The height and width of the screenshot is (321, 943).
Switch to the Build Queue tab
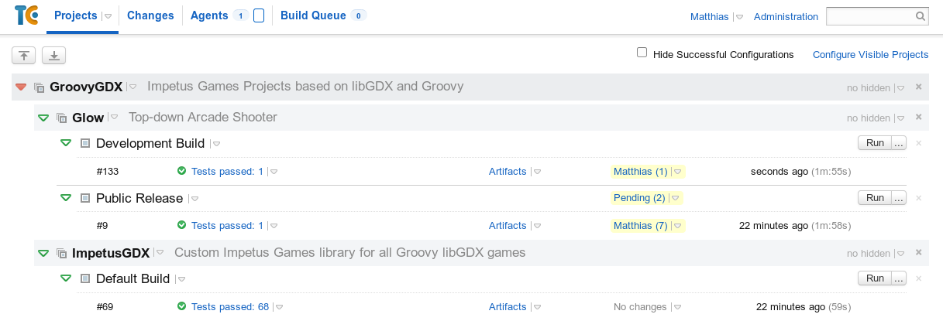coord(313,15)
